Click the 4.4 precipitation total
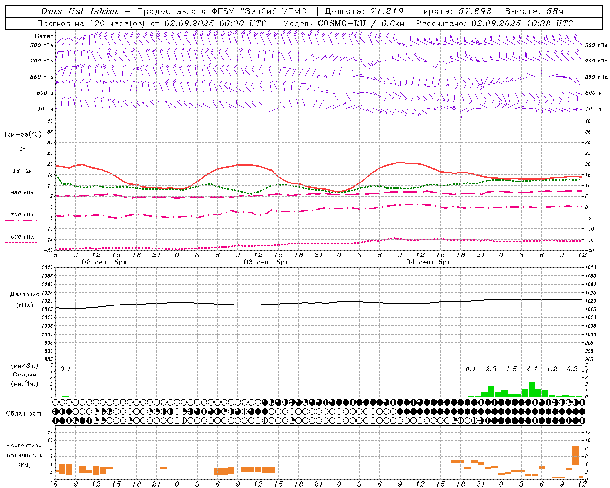610x488 pixels. 532,369
